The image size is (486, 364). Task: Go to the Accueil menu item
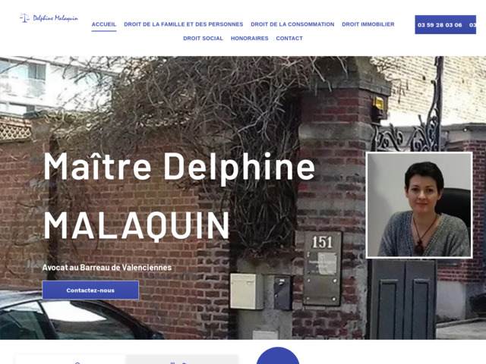104,24
